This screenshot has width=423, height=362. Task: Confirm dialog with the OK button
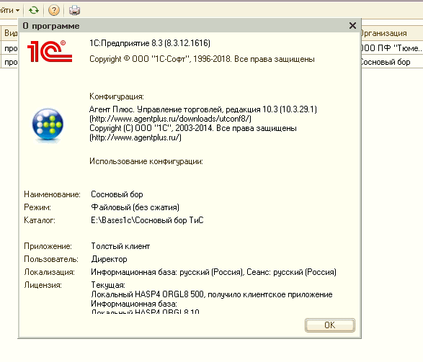pyautogui.click(x=329, y=325)
